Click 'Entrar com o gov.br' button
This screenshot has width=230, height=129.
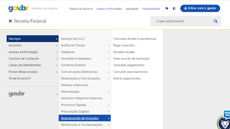click(200, 8)
